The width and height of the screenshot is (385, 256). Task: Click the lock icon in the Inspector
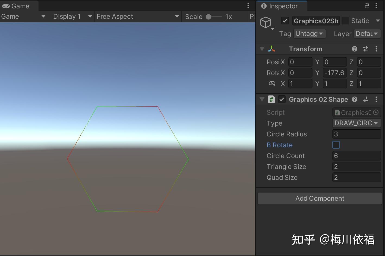(367, 5)
